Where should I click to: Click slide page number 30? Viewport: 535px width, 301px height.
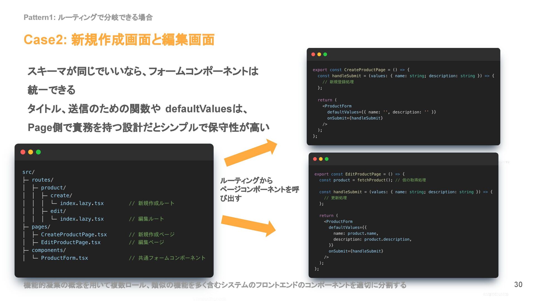click(x=518, y=284)
